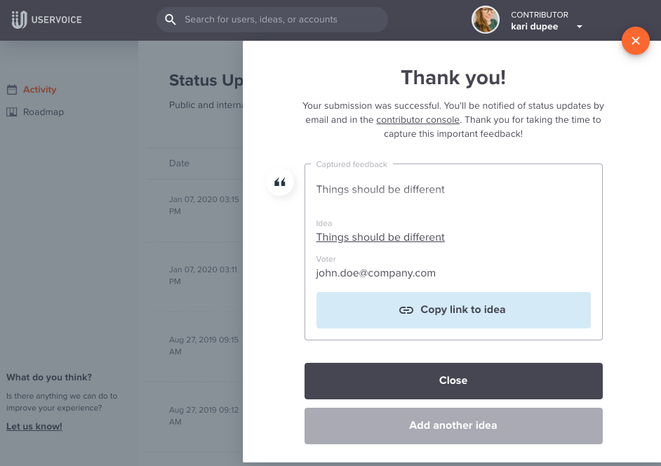661x466 pixels.
Task: Click the Date column header
Action: [x=179, y=164]
